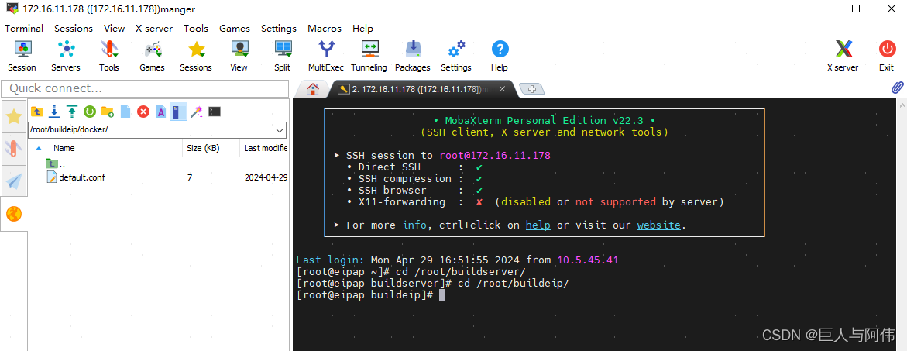Open the Tools menu in menu bar
Viewport: 907px width, 351px height.
(196, 29)
